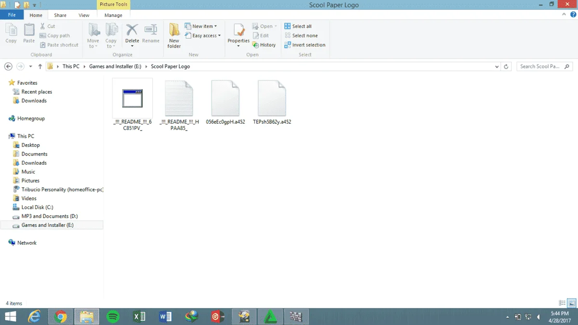The height and width of the screenshot is (325, 578).
Task: Click Select none
Action: (x=301, y=36)
